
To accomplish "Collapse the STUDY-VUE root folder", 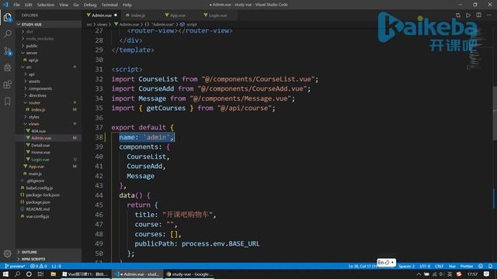I will coord(48,24).
